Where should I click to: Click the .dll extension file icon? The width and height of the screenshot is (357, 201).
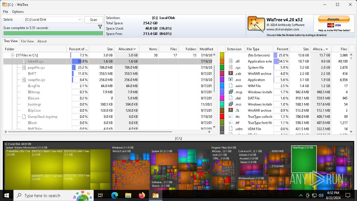[231, 61]
